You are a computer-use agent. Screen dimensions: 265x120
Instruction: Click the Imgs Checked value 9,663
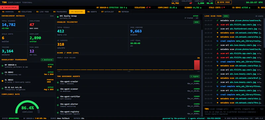tap(136, 31)
